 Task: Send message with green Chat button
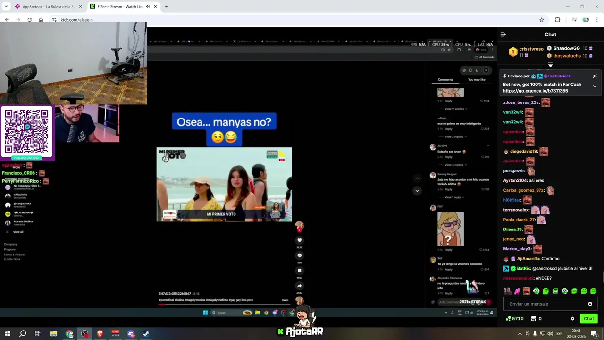[588, 319]
